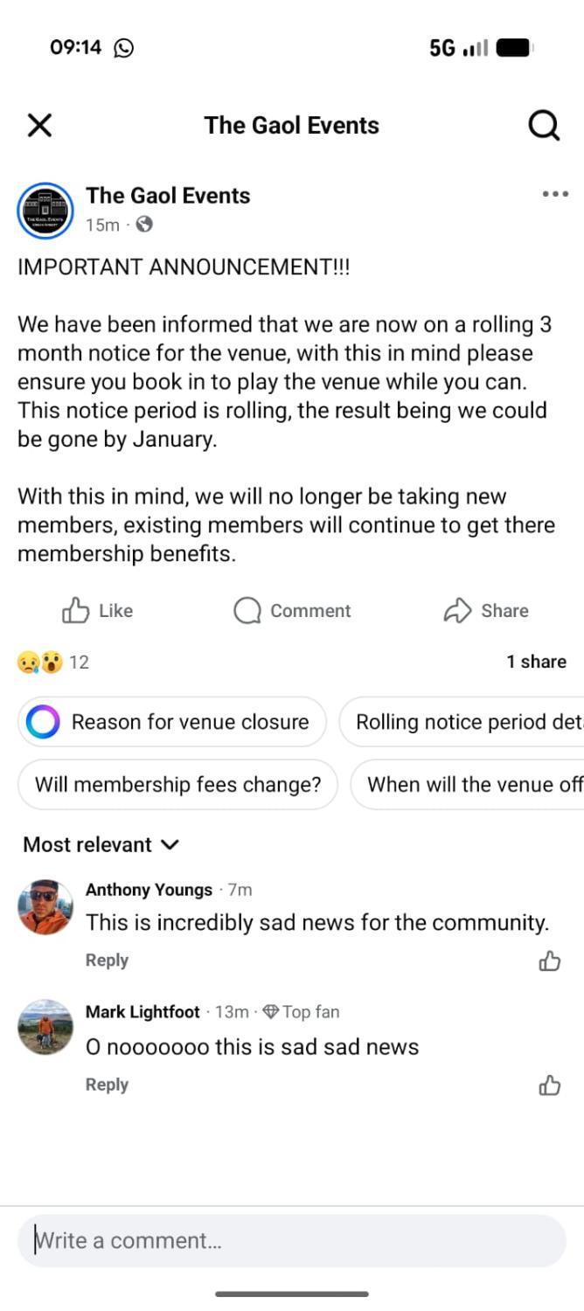This screenshot has height=1311, width=584.
Task: Select 'Reason for venue closure' suggestion
Action: [171, 722]
